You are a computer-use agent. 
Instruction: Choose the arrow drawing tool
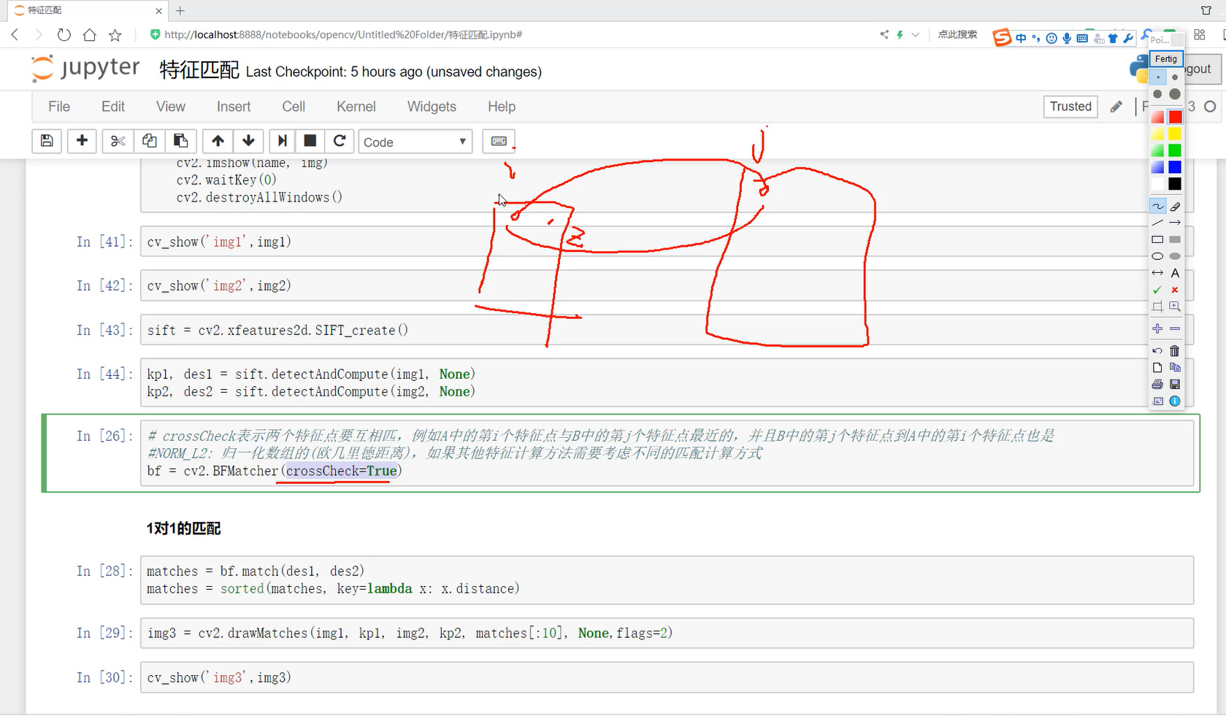tap(1175, 223)
